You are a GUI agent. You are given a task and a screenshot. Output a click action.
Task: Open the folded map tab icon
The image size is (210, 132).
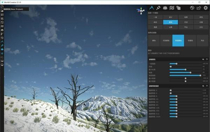172,8
